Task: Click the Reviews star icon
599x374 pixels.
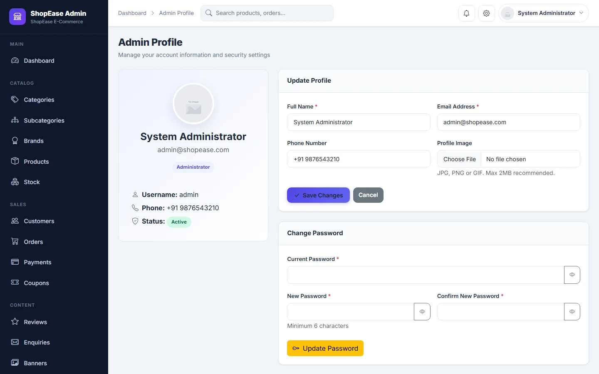Action: [15, 322]
